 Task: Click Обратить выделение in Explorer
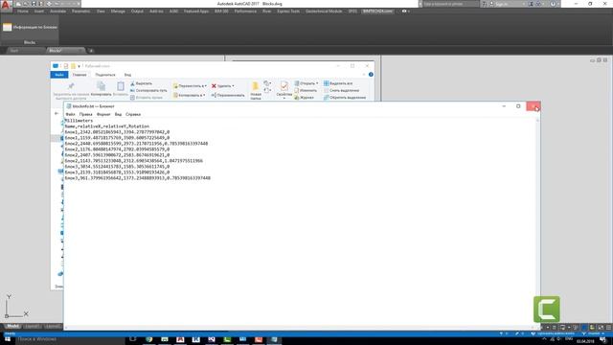(x=345, y=98)
